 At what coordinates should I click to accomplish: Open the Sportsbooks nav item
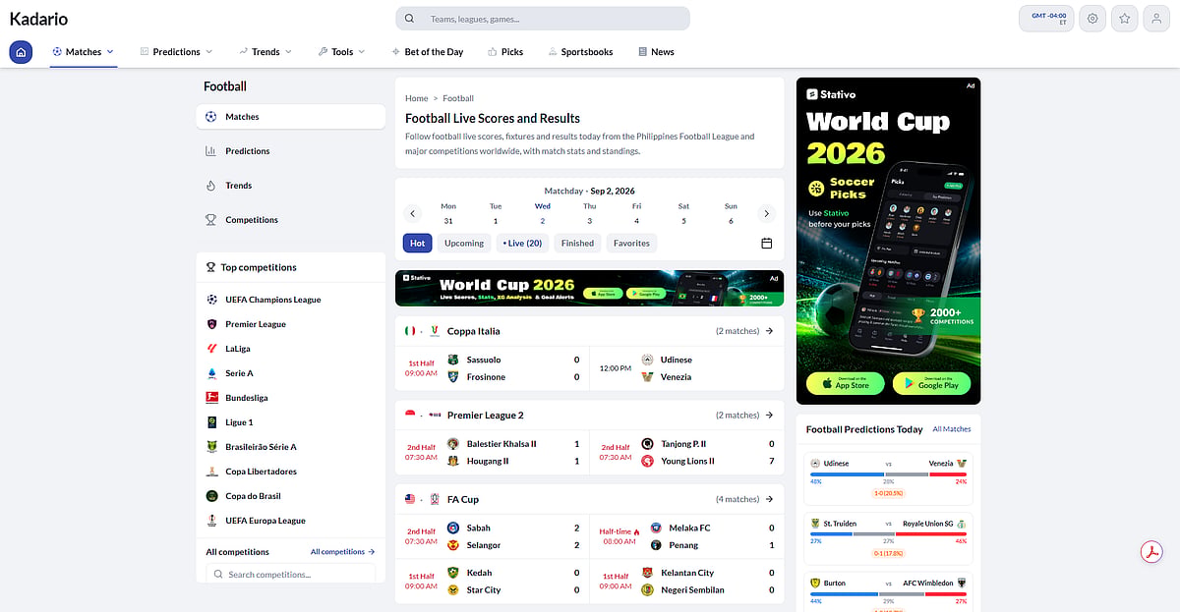point(580,52)
